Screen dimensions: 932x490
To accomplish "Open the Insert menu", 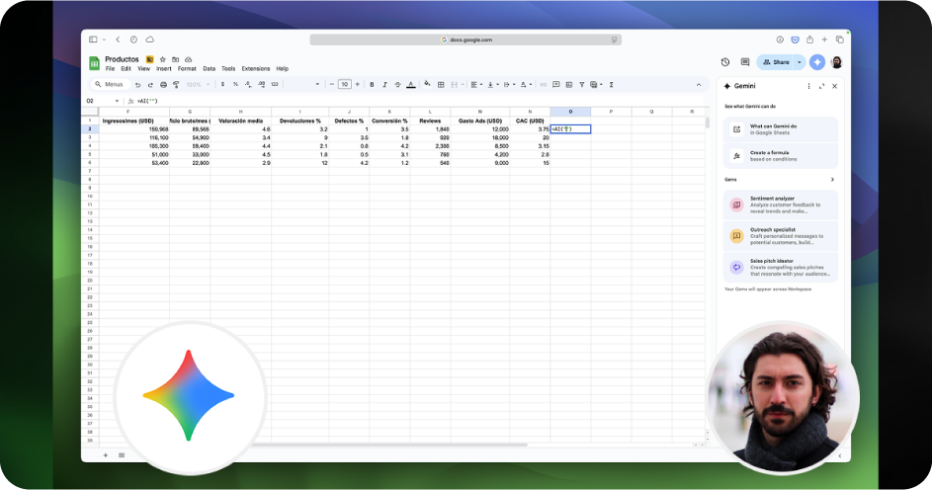I will click(164, 69).
